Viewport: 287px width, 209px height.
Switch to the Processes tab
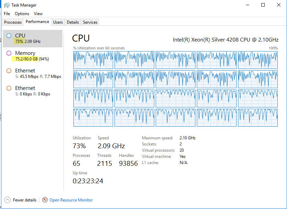click(x=13, y=22)
